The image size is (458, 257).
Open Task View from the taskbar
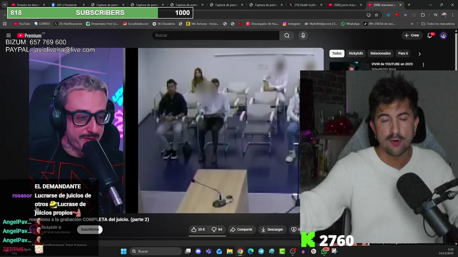(188, 251)
